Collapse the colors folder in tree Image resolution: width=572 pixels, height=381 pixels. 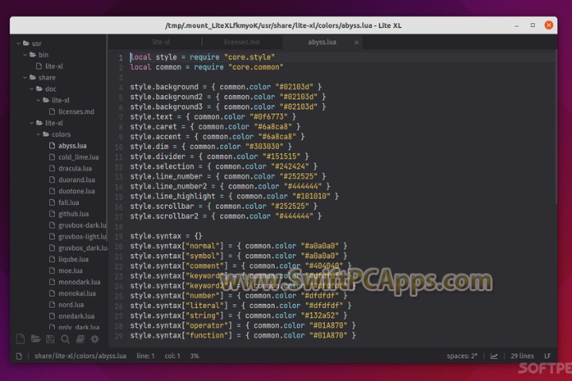pos(56,134)
